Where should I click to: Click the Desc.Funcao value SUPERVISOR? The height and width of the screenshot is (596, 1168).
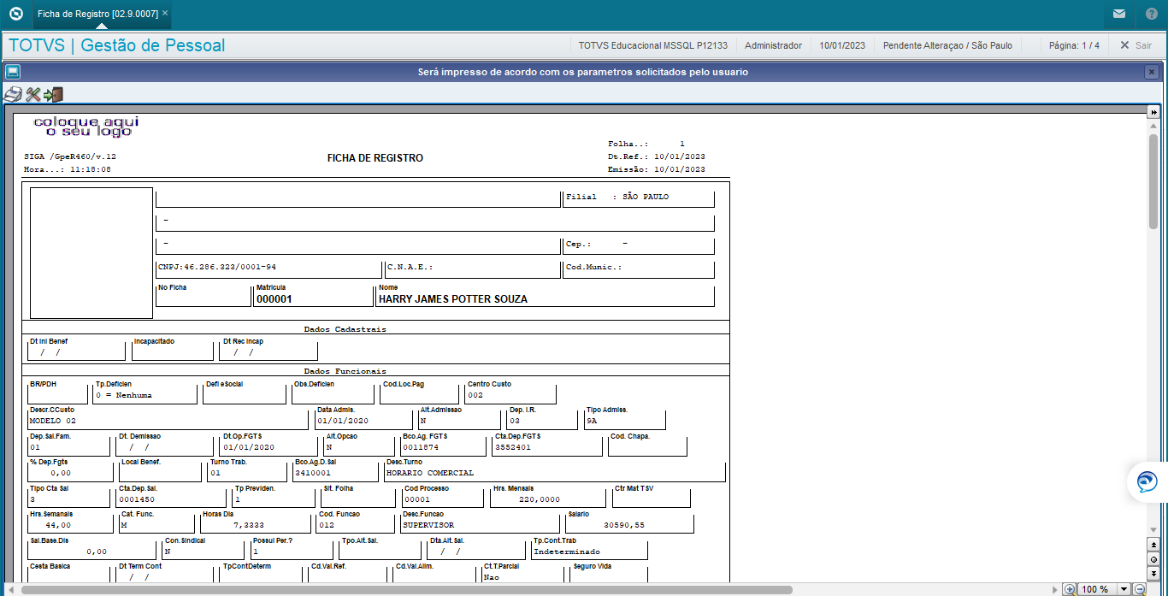pos(428,524)
